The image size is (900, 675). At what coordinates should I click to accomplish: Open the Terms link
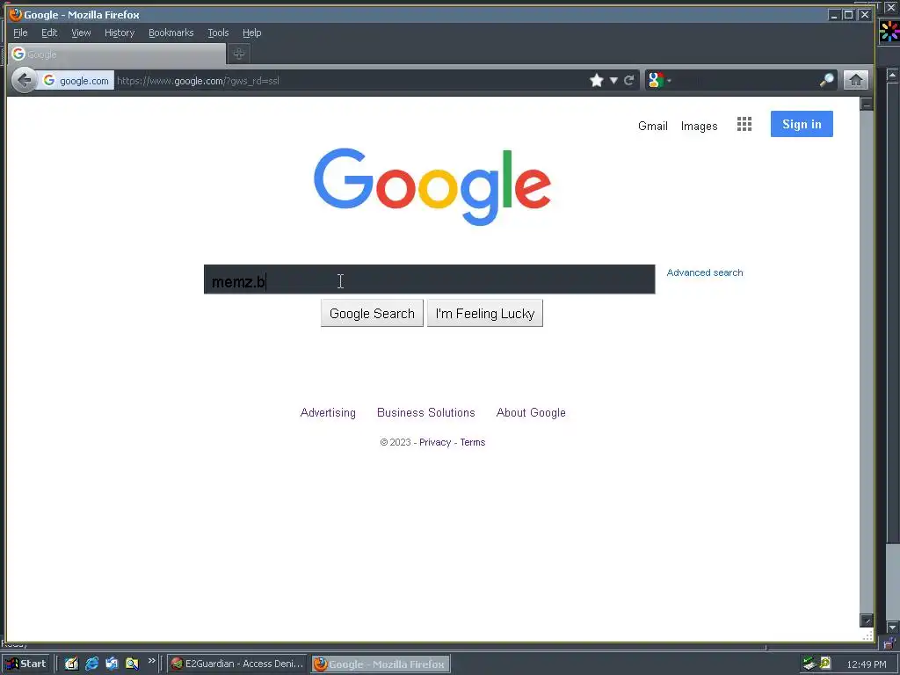tap(472, 442)
